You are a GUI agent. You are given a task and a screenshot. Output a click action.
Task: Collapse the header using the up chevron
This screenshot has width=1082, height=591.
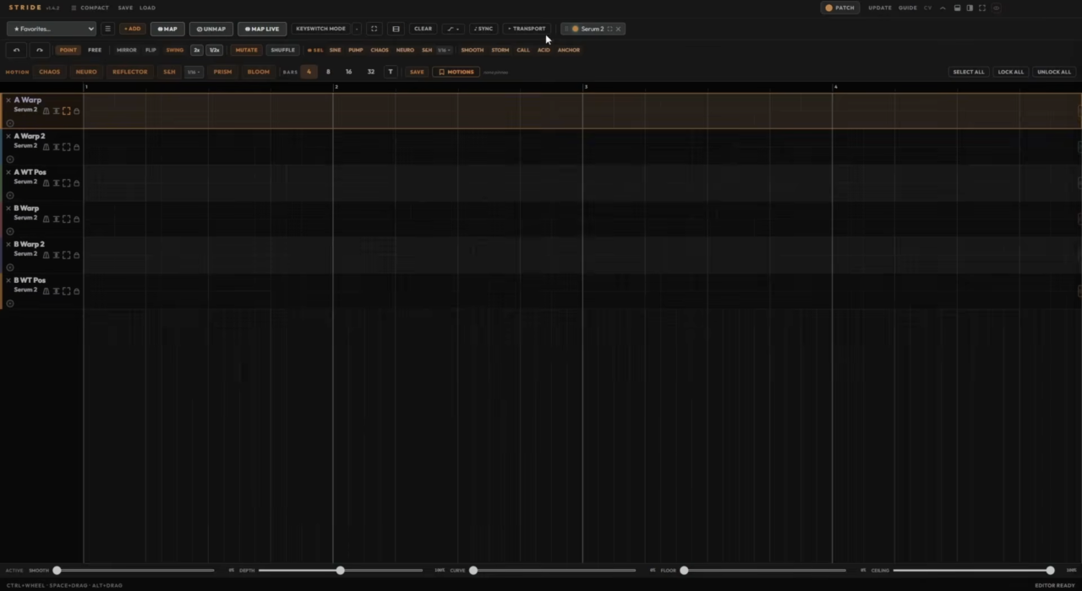(x=943, y=8)
